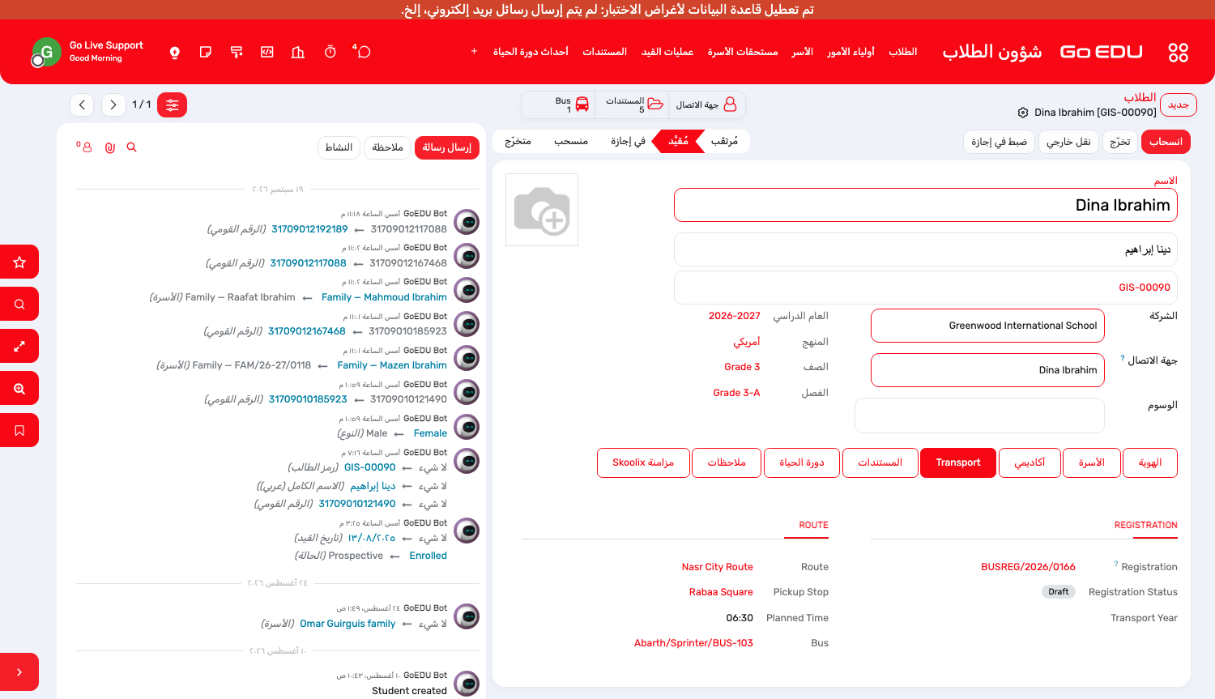Viewport: 1215px width, 699px height.
Task: Click gear icon next to Dina Ibrahim breadcrumb
Action: (x=1023, y=113)
